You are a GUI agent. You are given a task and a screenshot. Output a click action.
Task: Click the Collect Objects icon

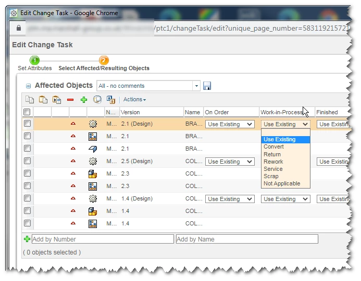(97, 100)
